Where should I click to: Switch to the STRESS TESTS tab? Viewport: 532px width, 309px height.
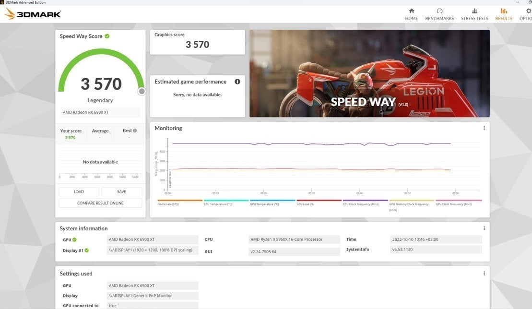474,18
